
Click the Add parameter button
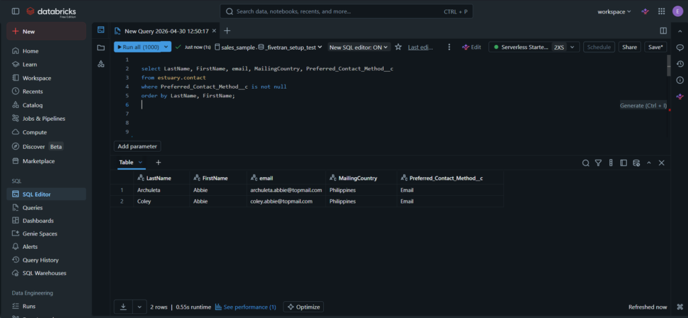click(137, 146)
